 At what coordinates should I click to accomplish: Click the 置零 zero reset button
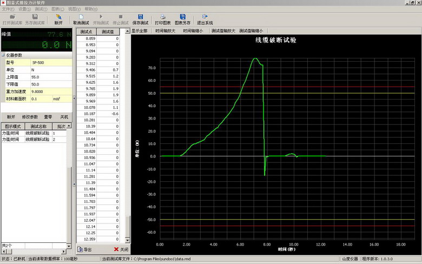click(48, 117)
